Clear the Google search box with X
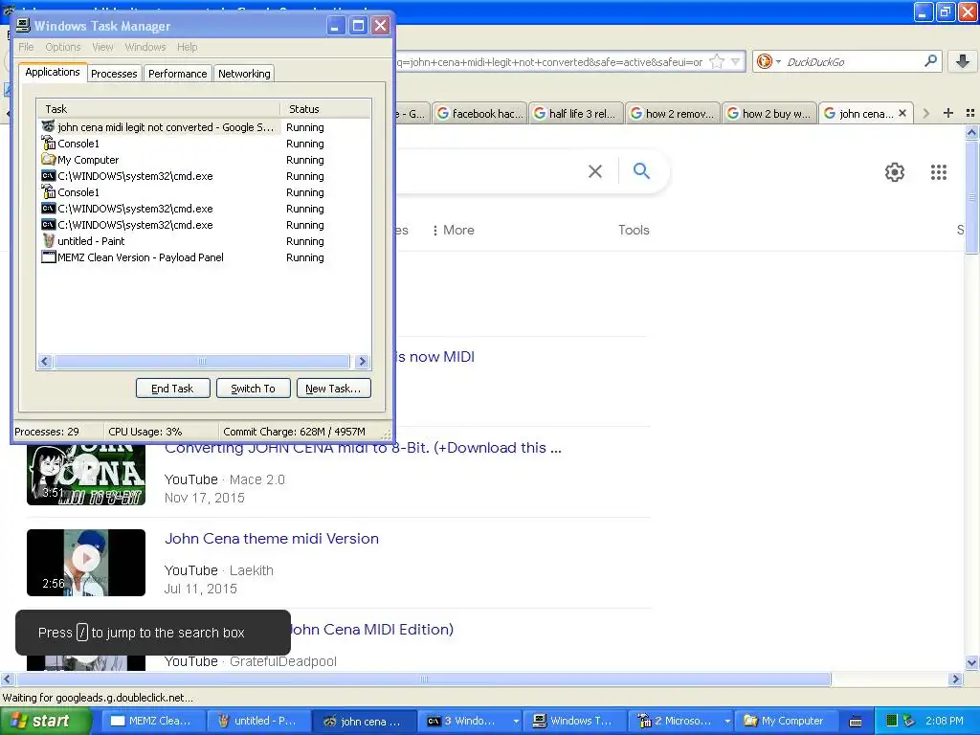The height and width of the screenshot is (735, 980). pos(595,171)
